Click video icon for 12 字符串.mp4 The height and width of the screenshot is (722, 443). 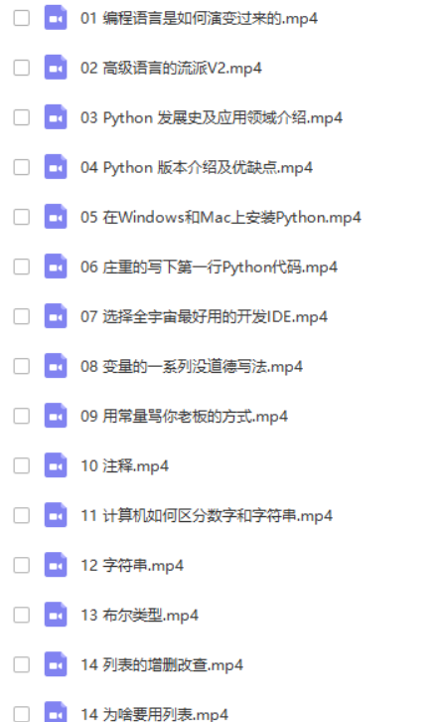pos(56,565)
